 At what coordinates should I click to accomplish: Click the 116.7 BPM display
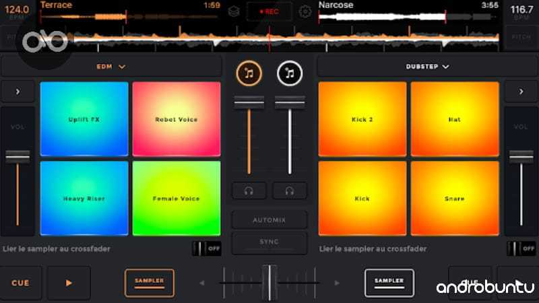click(x=521, y=10)
